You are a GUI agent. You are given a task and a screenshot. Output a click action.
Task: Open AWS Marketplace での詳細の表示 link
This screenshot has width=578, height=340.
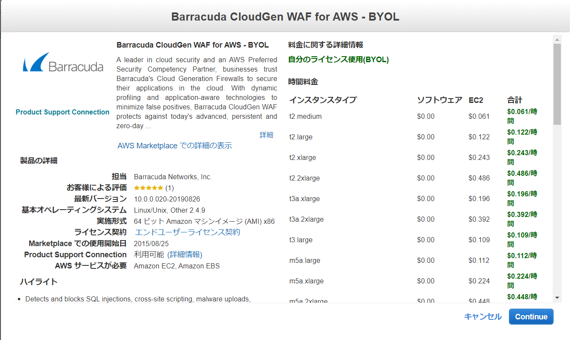[175, 146]
